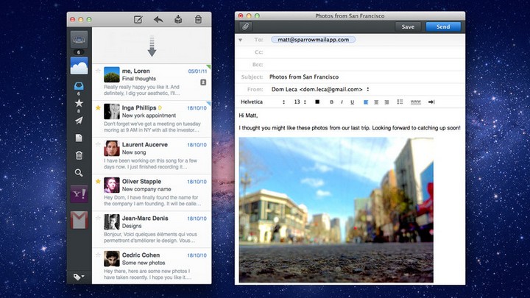Click Loren's landscape avatar thumbnail
This screenshot has width=530, height=298.
pos(112,74)
